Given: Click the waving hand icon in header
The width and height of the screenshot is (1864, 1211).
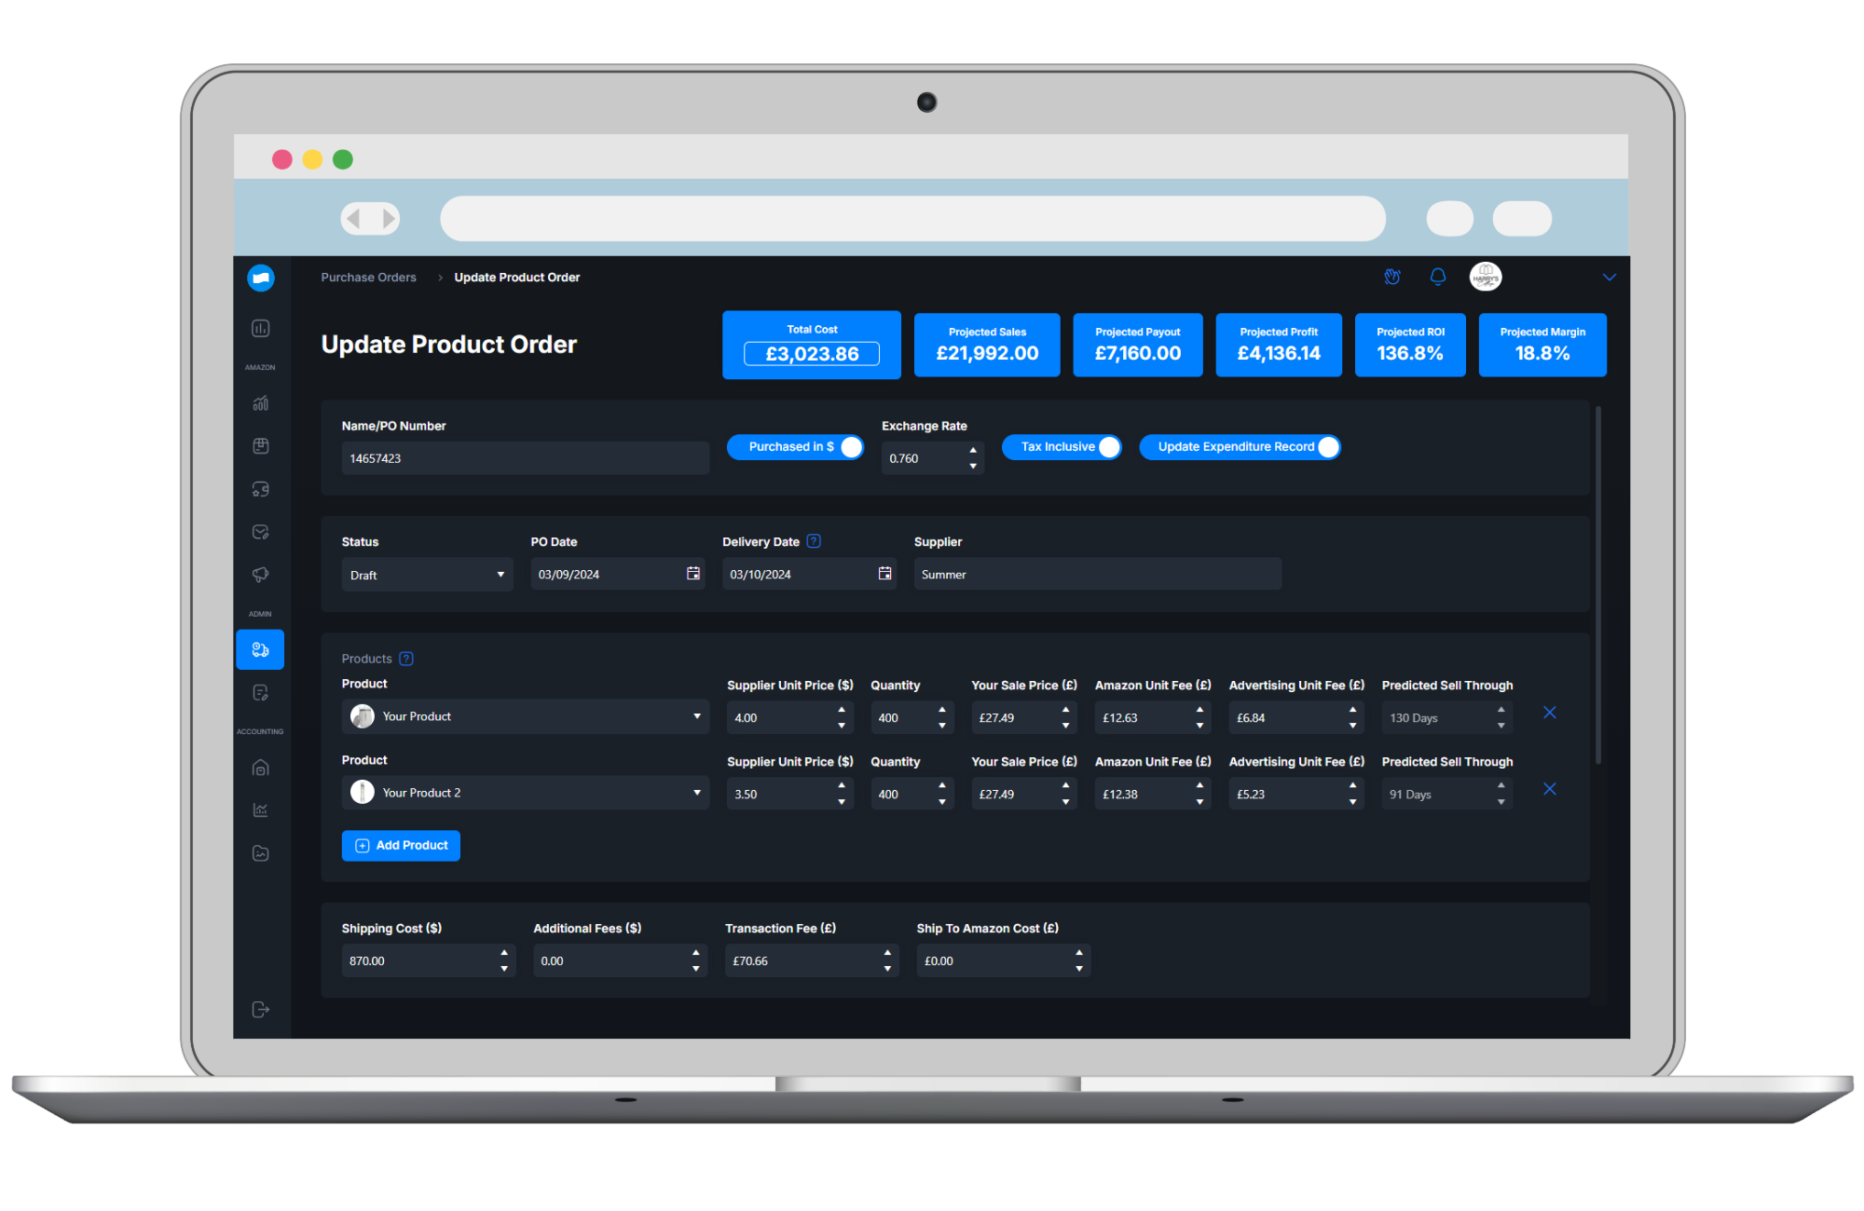Looking at the screenshot, I should click(1392, 277).
